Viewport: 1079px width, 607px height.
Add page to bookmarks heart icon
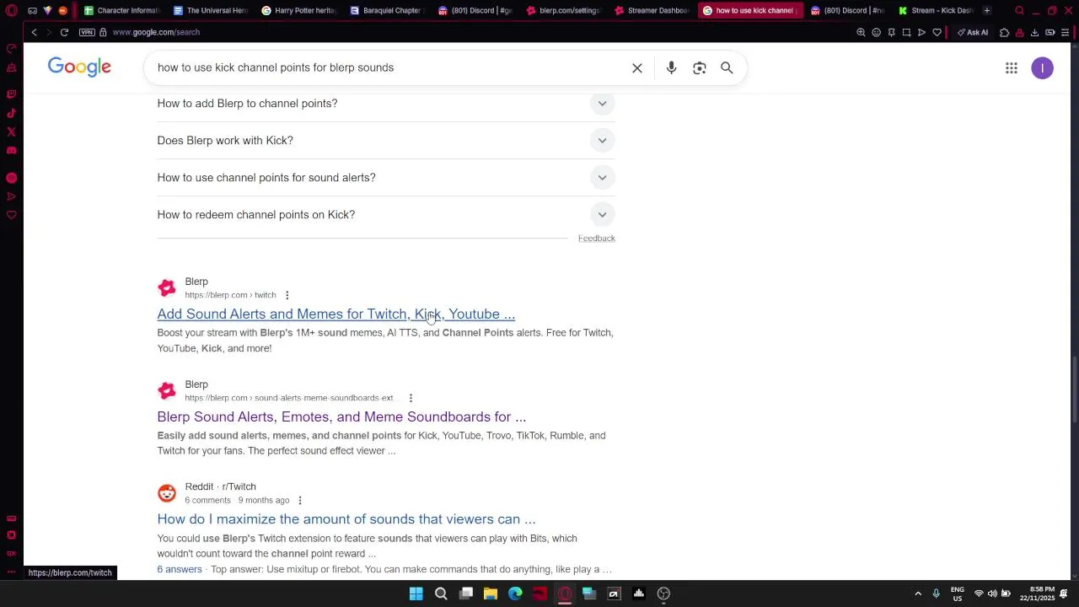point(937,32)
